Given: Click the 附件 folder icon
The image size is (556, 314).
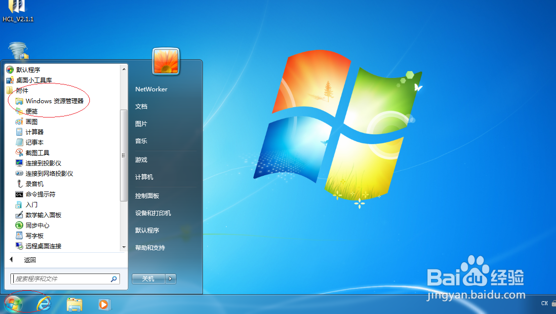Looking at the screenshot, I should coord(10,90).
